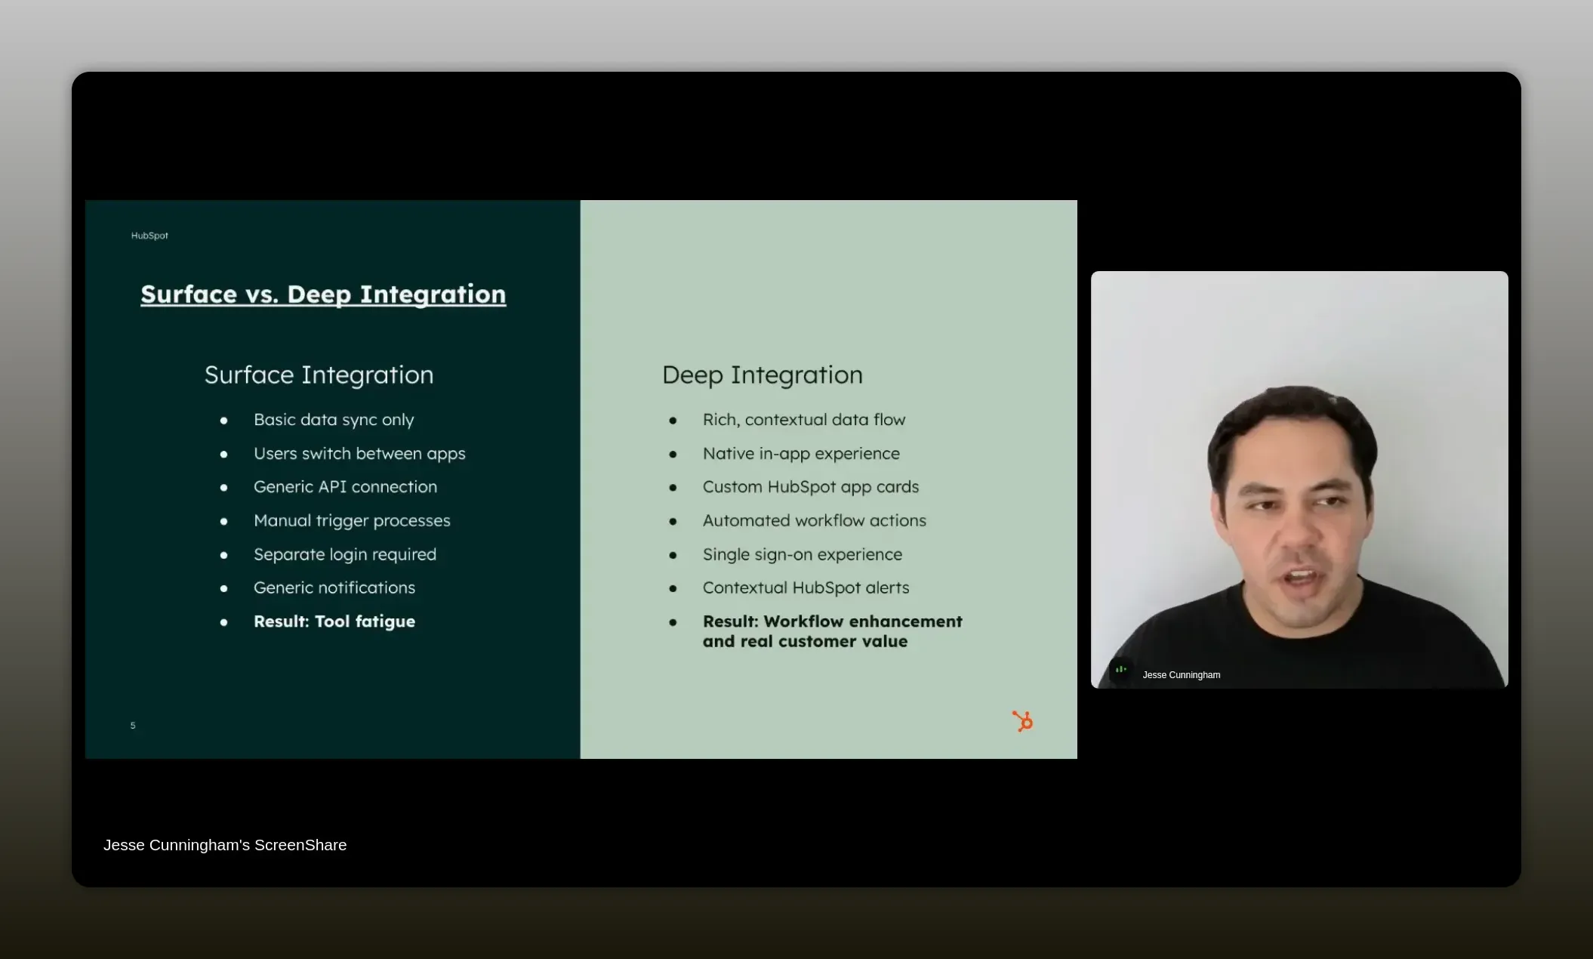Click the "Surface vs. Deep Integration" title link

pyautogui.click(x=323, y=294)
